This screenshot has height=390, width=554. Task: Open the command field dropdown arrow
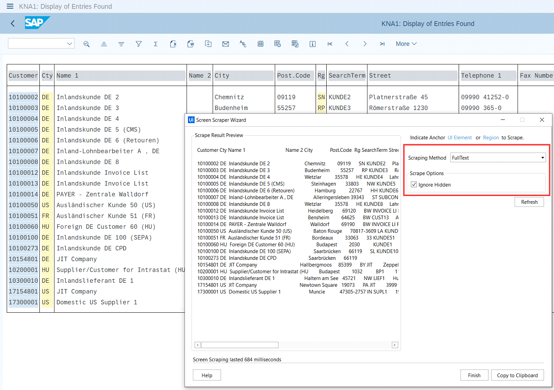click(x=69, y=43)
